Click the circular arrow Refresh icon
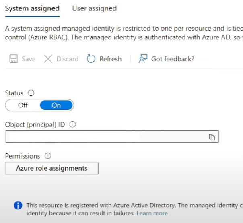Screen dimensions: 243x223 (91, 59)
